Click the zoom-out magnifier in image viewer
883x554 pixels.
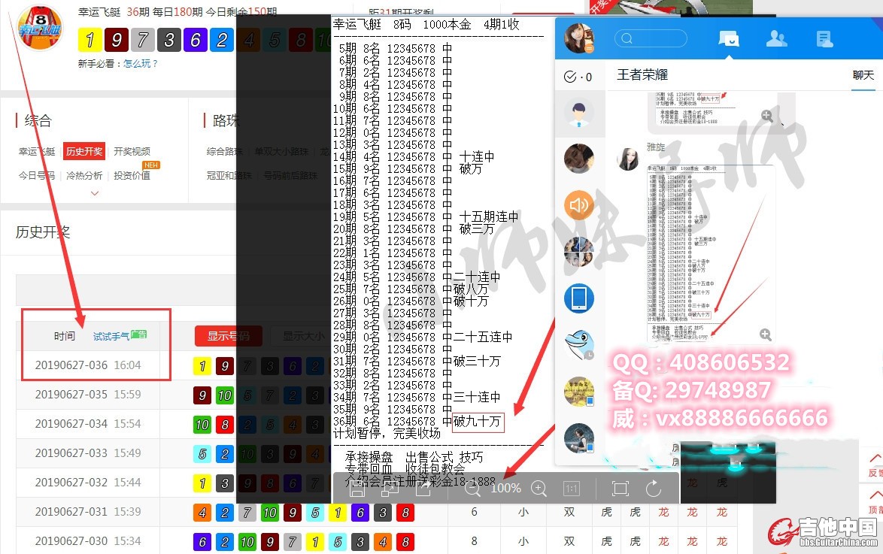click(472, 489)
